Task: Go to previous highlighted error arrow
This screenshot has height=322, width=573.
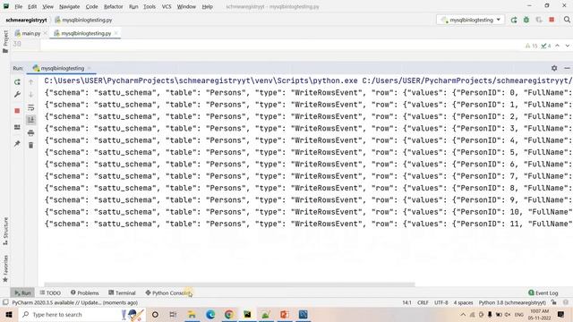Action: coord(557,46)
